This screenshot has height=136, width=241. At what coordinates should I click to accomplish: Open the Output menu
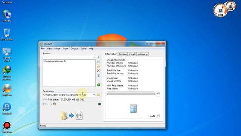(x=75, y=49)
